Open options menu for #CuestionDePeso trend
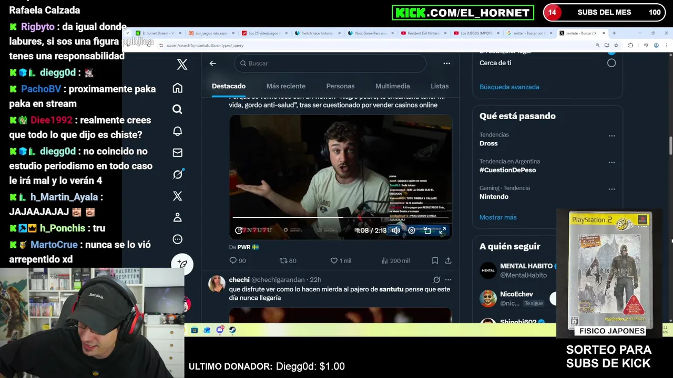Viewport: 673px width, 378px height. 611,162
